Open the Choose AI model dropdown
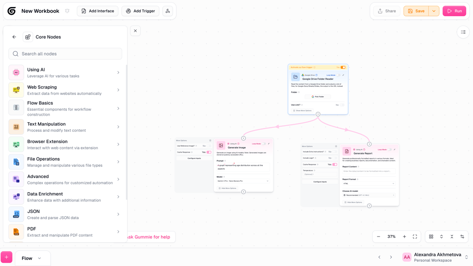This screenshot has height=266, width=473. [x=369, y=195]
